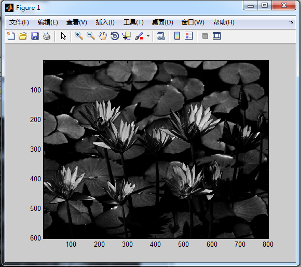The width and height of the screenshot is (301, 267).
Task: Enable the Data Cursor tool
Action: [x=127, y=36]
